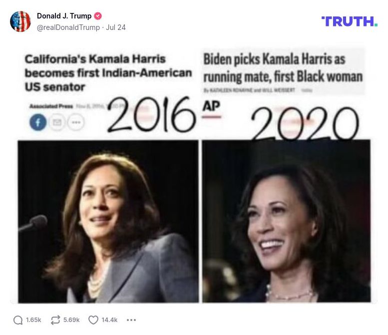Open the Jul 24 timestamp link
The width and height of the screenshot is (388, 335).
click(x=116, y=27)
